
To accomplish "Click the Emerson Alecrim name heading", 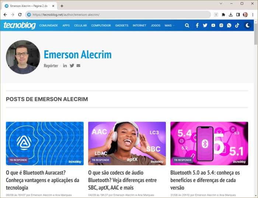I will 77,54.
